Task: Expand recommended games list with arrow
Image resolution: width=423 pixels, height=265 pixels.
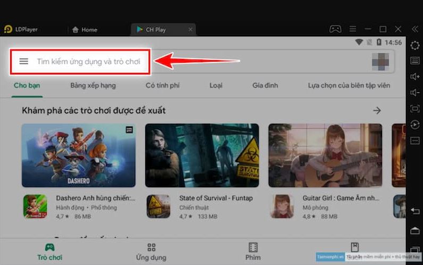Action: click(x=377, y=111)
